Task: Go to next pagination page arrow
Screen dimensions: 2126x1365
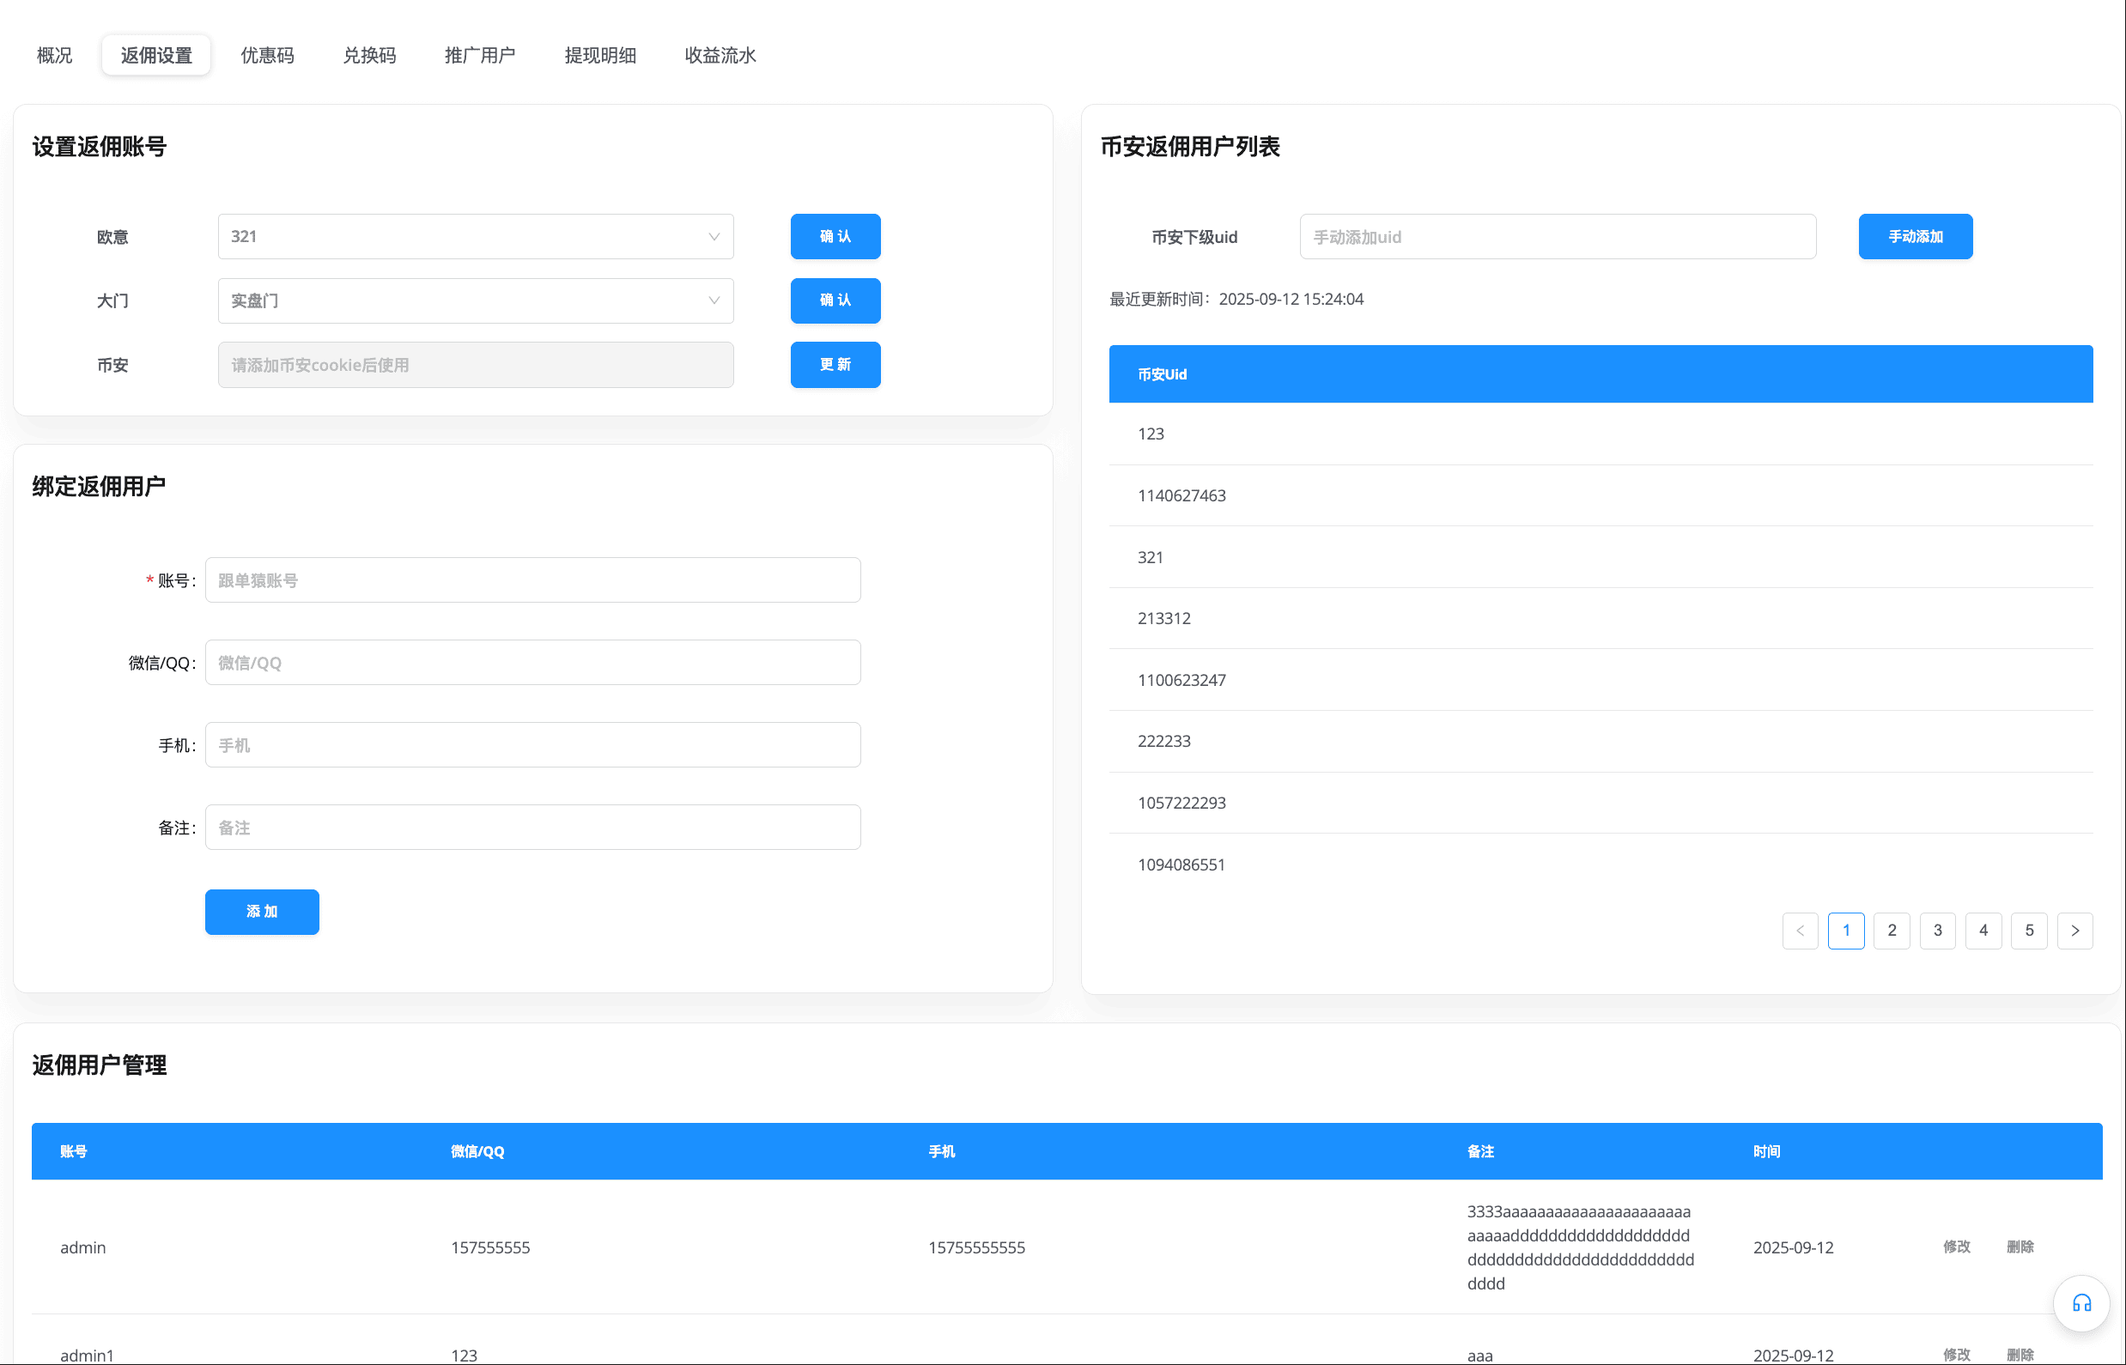Action: pos(2074,931)
